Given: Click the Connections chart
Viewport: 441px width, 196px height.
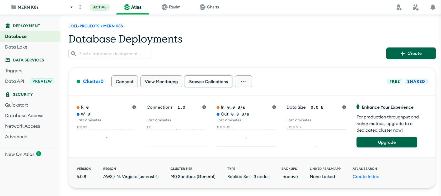Looking at the screenshot, I should 176,138.
